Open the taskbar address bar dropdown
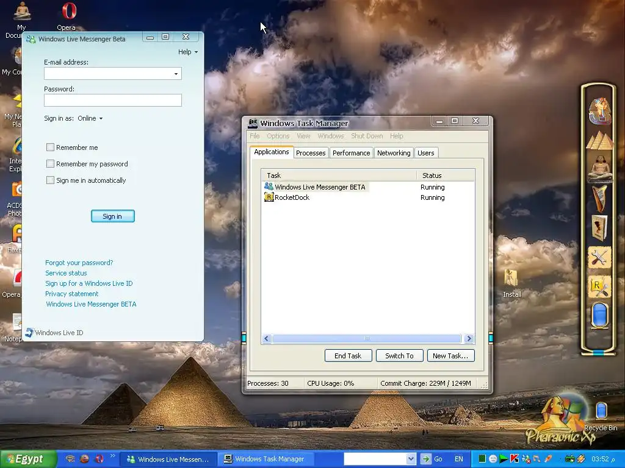This screenshot has height=468, width=625. (411, 459)
